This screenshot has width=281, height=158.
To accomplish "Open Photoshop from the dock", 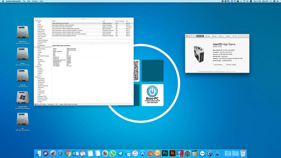I will pyautogui.click(x=165, y=153).
